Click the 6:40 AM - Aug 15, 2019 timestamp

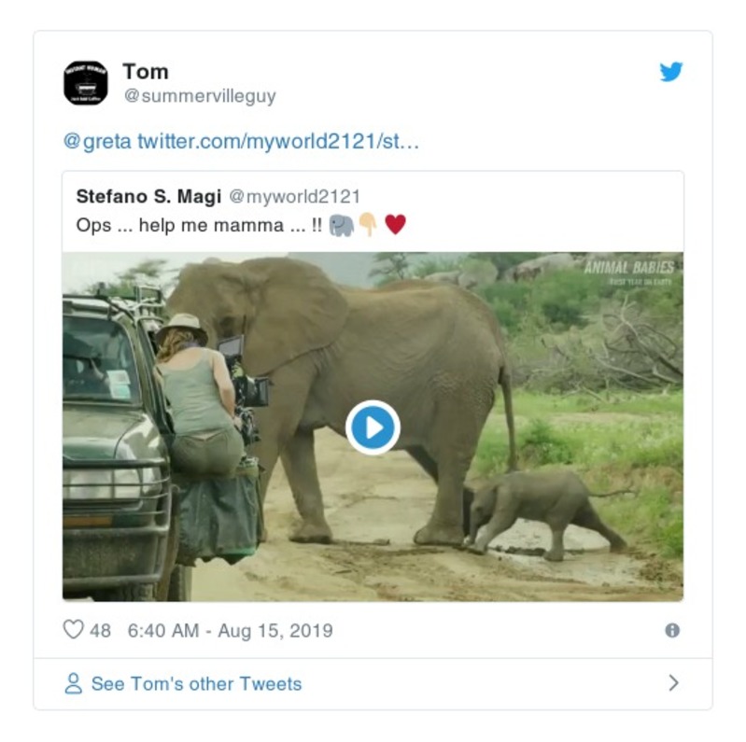[x=230, y=630]
